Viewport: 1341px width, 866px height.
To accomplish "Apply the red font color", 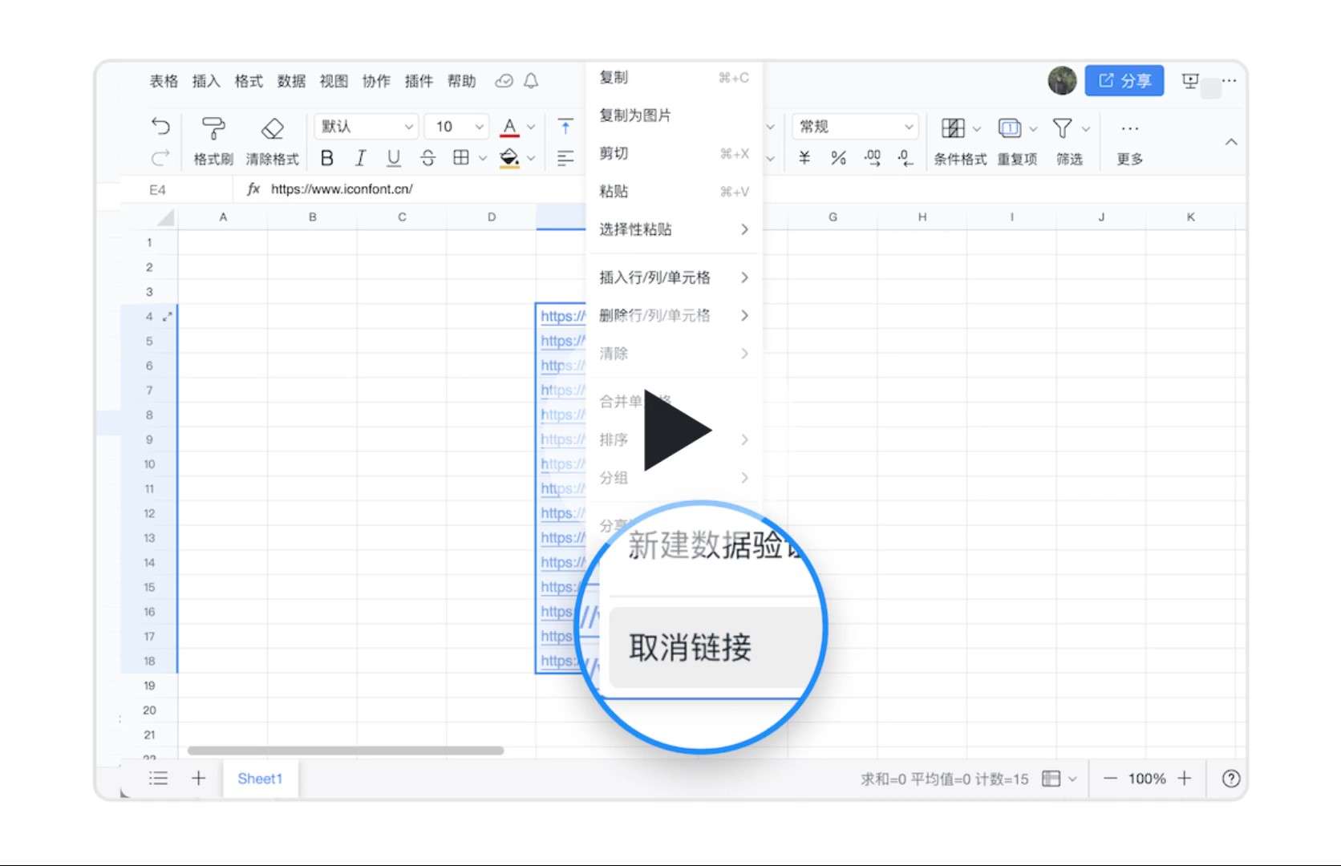I will tap(509, 127).
